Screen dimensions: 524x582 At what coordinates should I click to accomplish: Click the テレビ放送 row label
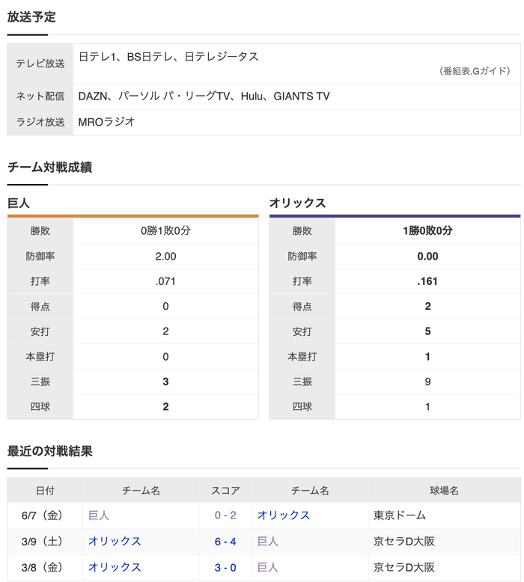(x=40, y=64)
